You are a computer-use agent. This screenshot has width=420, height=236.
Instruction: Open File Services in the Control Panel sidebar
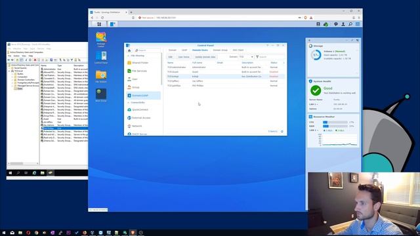143,71
